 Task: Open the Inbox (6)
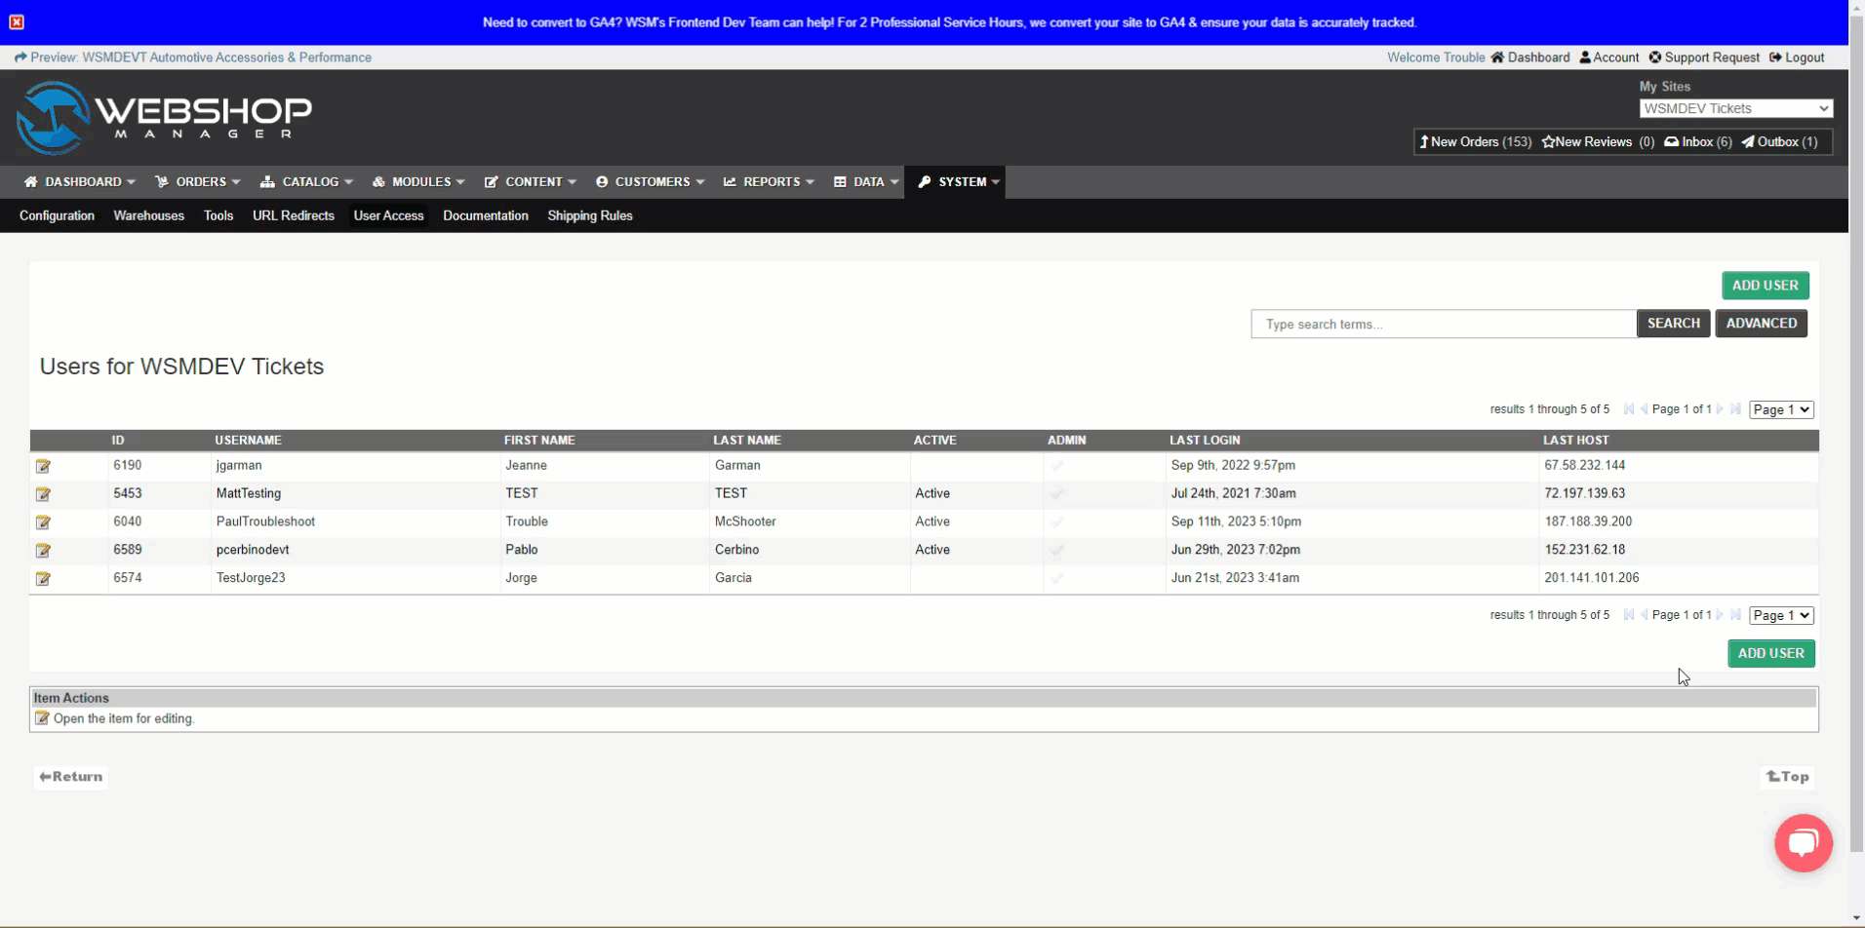1697,142
